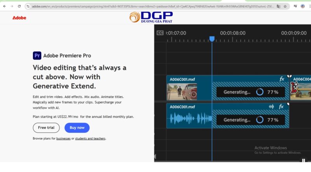The height and width of the screenshot is (172, 311).
Task: Reload the Adobe pricing page
Action: (19, 6)
